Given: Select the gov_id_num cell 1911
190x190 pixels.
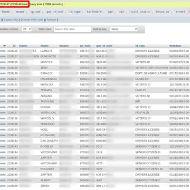Looking at the screenshot, I should click(99, 152).
